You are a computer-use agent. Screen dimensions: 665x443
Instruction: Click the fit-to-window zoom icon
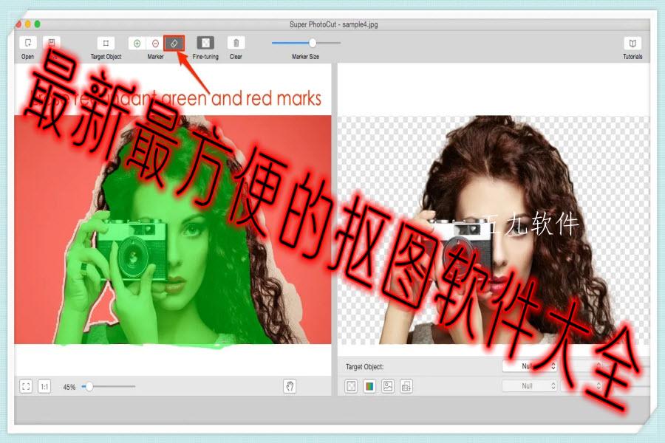26,386
